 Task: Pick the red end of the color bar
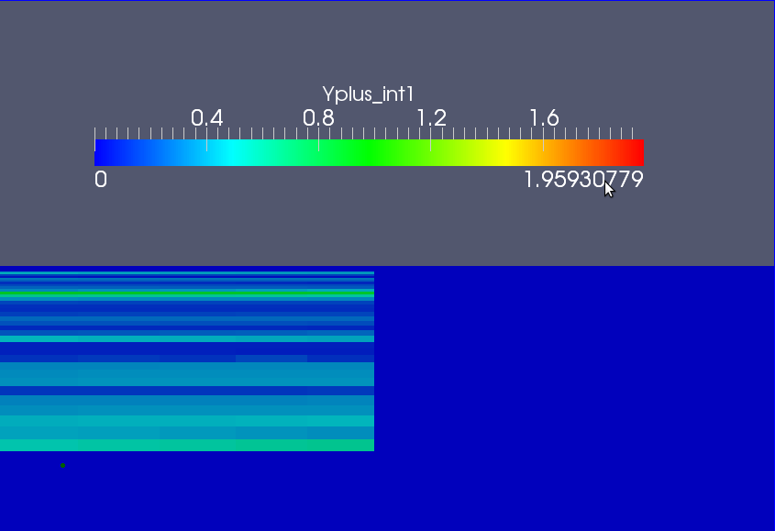[633, 152]
